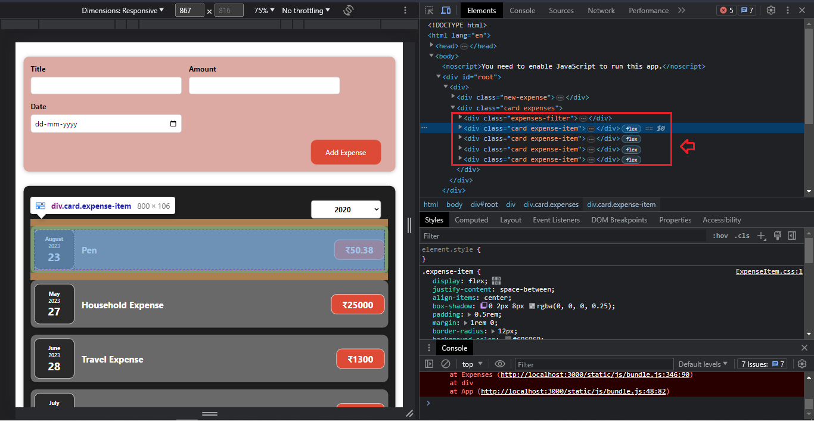
Task: Clear the console icon
Action: 445,364
